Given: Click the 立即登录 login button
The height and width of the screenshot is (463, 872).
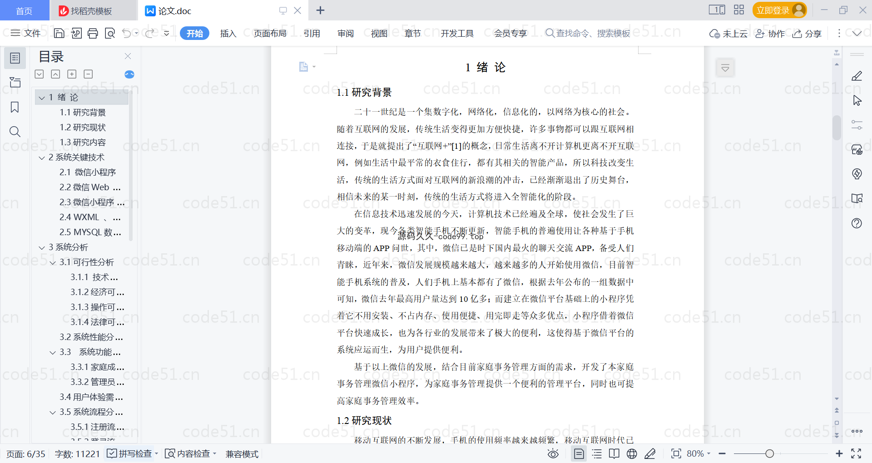Looking at the screenshot, I should click(x=779, y=10).
